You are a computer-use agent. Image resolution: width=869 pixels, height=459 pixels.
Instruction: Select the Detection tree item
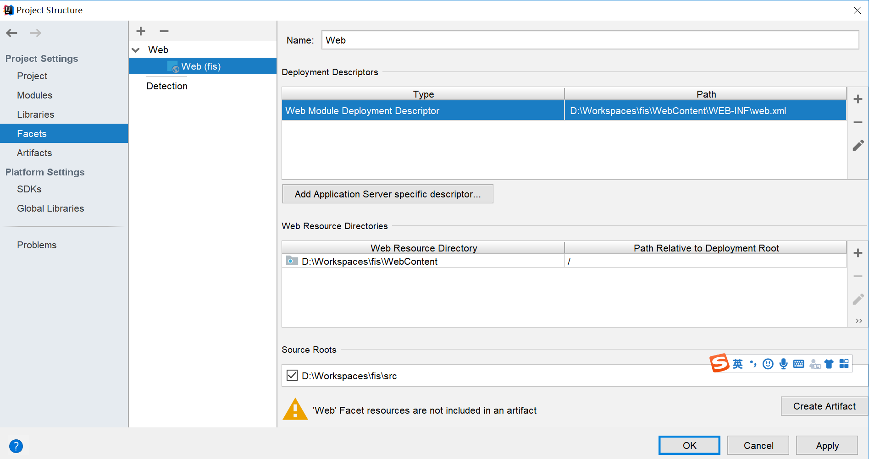pyautogui.click(x=167, y=86)
